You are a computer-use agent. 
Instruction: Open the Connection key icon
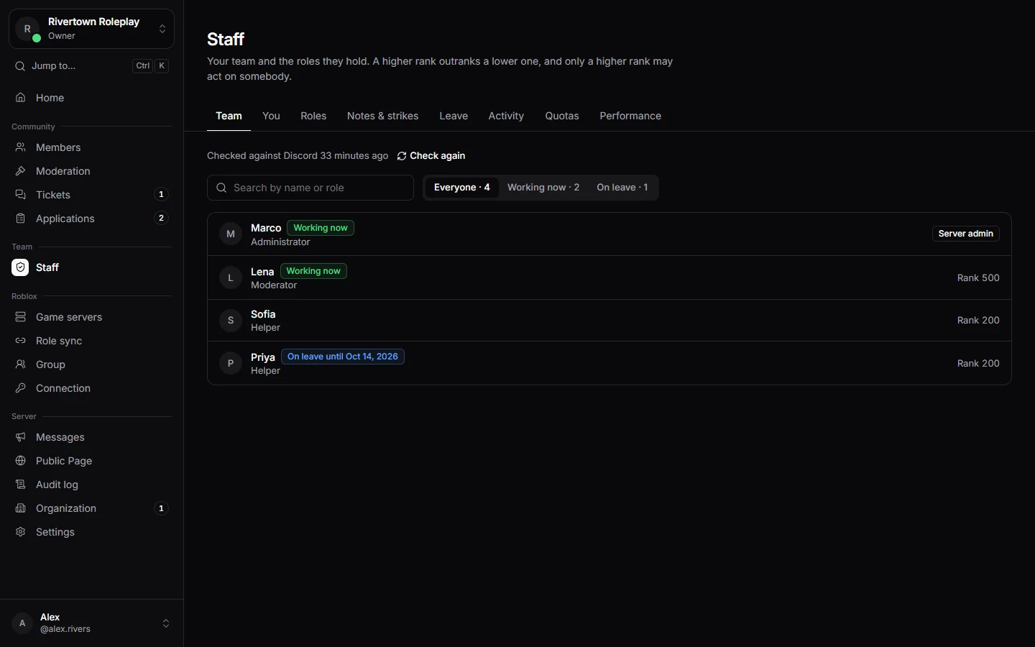click(x=21, y=388)
